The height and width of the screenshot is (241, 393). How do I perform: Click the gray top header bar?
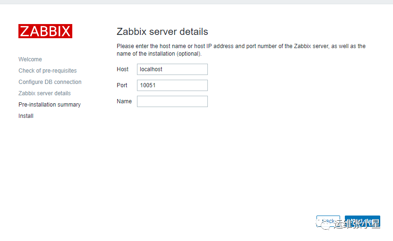pyautogui.click(x=196, y=2)
